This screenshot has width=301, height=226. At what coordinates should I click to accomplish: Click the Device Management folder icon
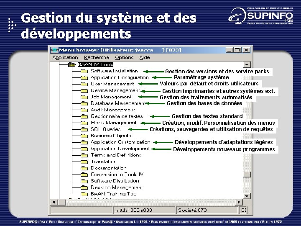84,91
